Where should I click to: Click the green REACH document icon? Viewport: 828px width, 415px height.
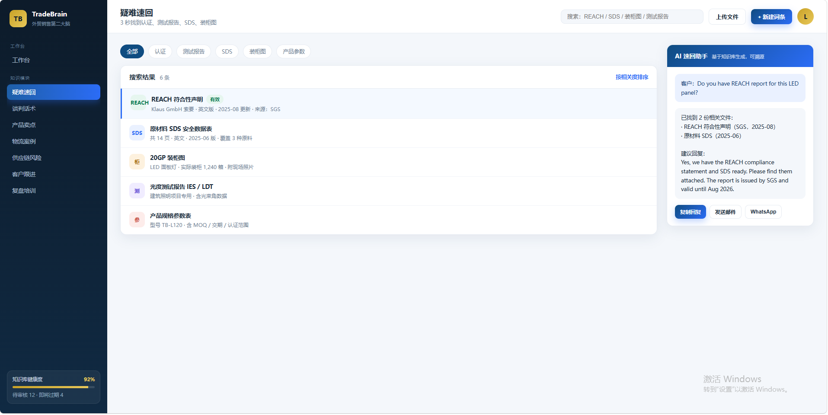[139, 102]
